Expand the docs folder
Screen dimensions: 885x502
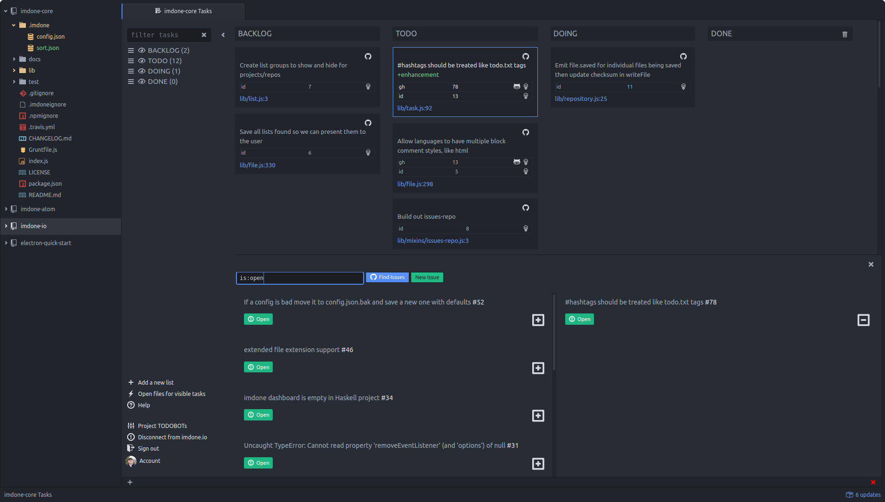[14, 59]
